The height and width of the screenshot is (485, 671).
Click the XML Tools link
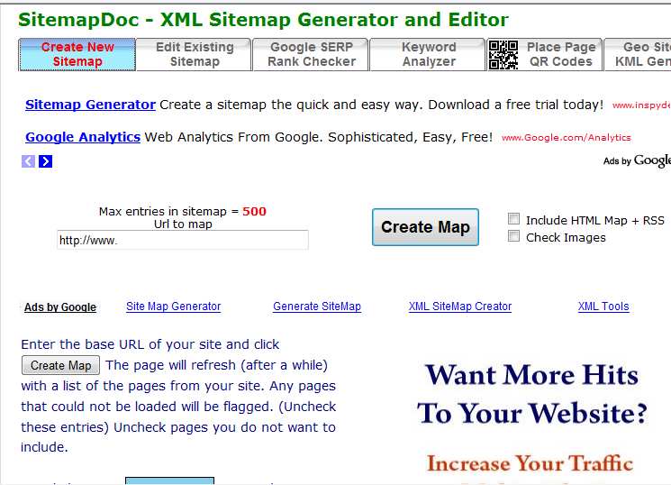pos(603,307)
